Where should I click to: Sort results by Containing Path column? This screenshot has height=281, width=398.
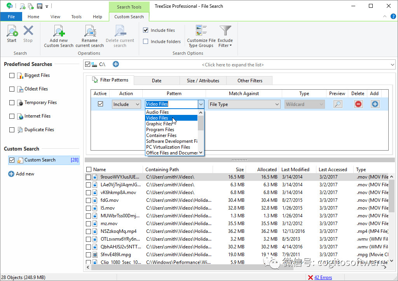point(178,170)
